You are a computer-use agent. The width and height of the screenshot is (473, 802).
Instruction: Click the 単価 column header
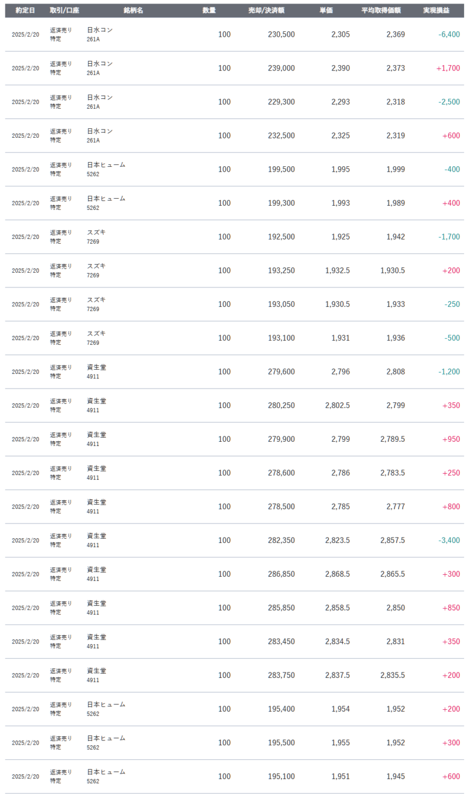click(x=326, y=11)
